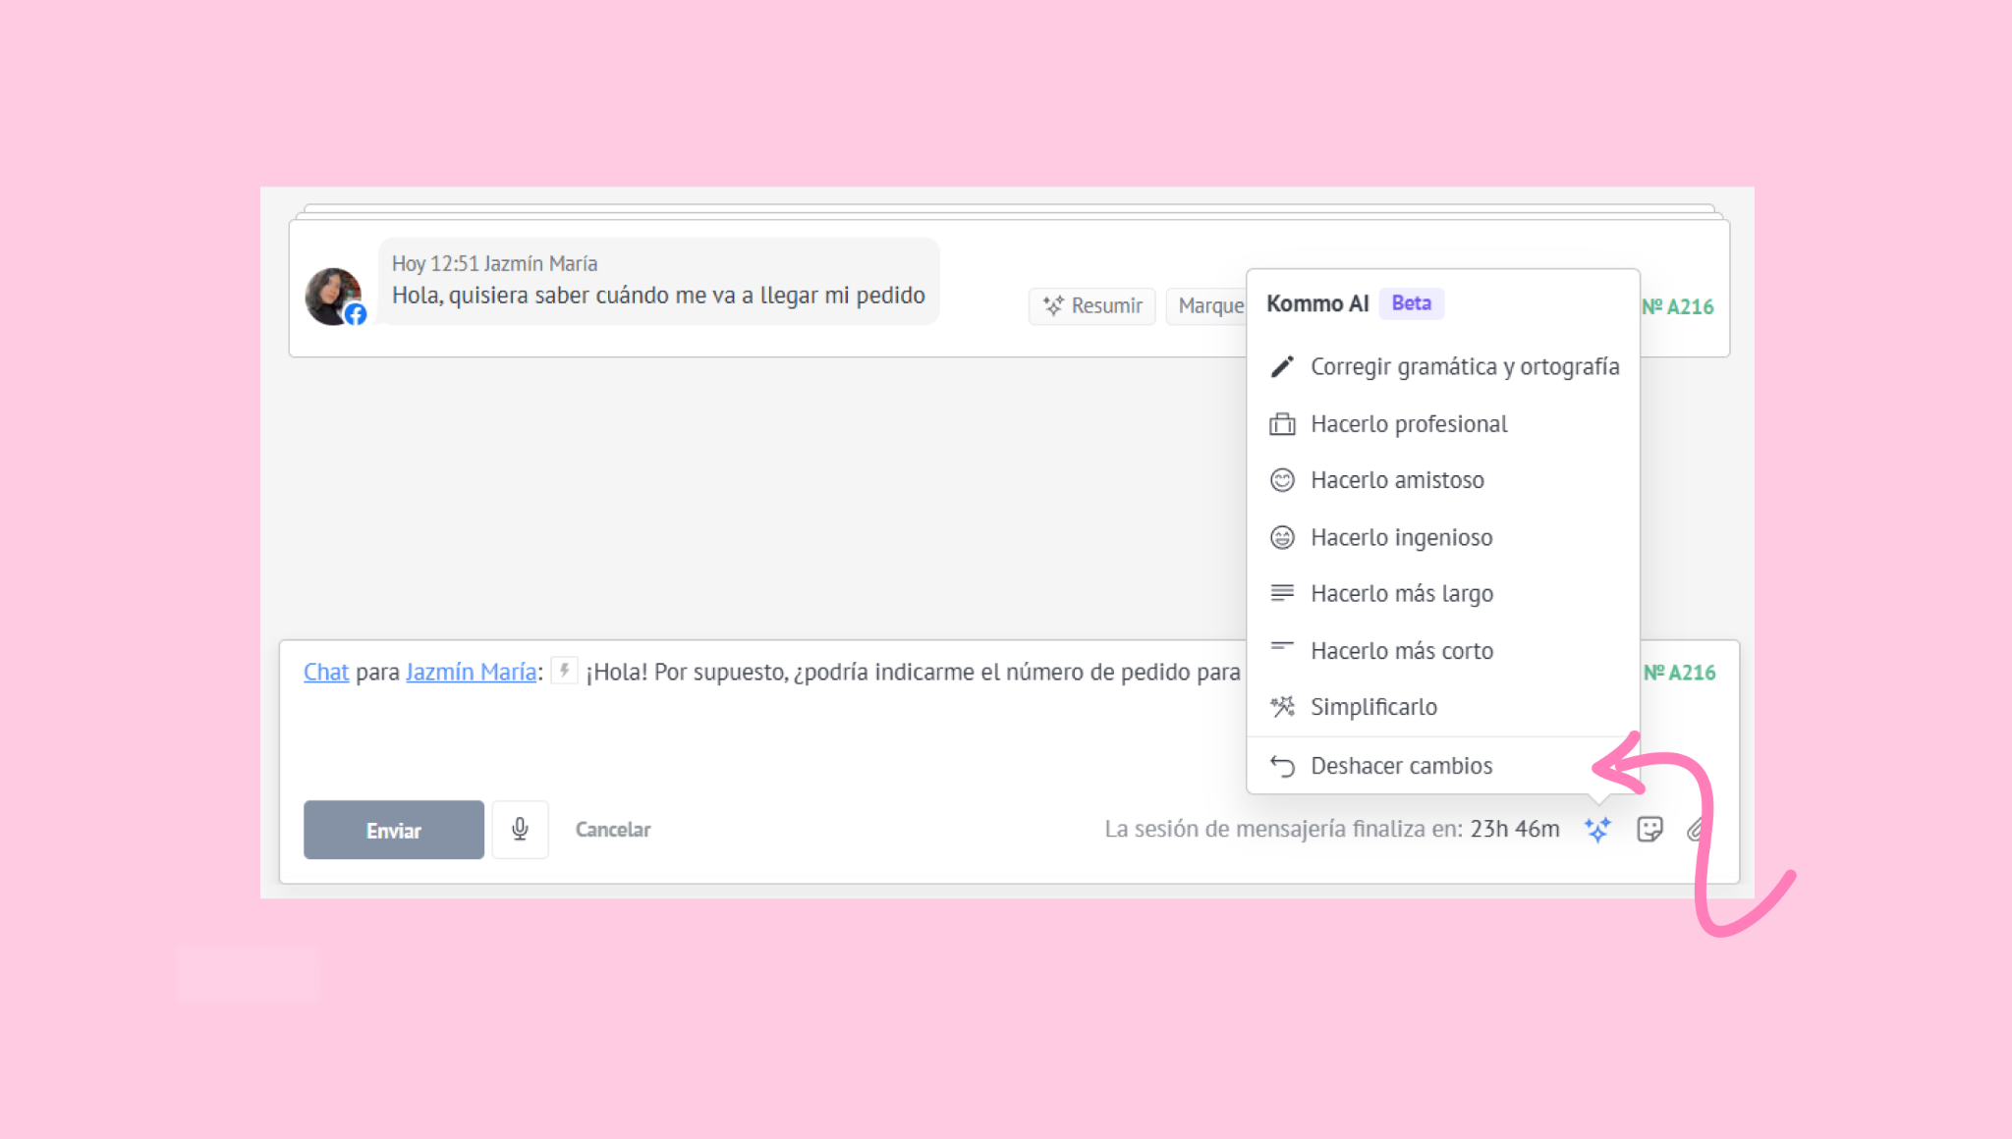Choose Hacerlo amistoso option

click(x=1443, y=480)
